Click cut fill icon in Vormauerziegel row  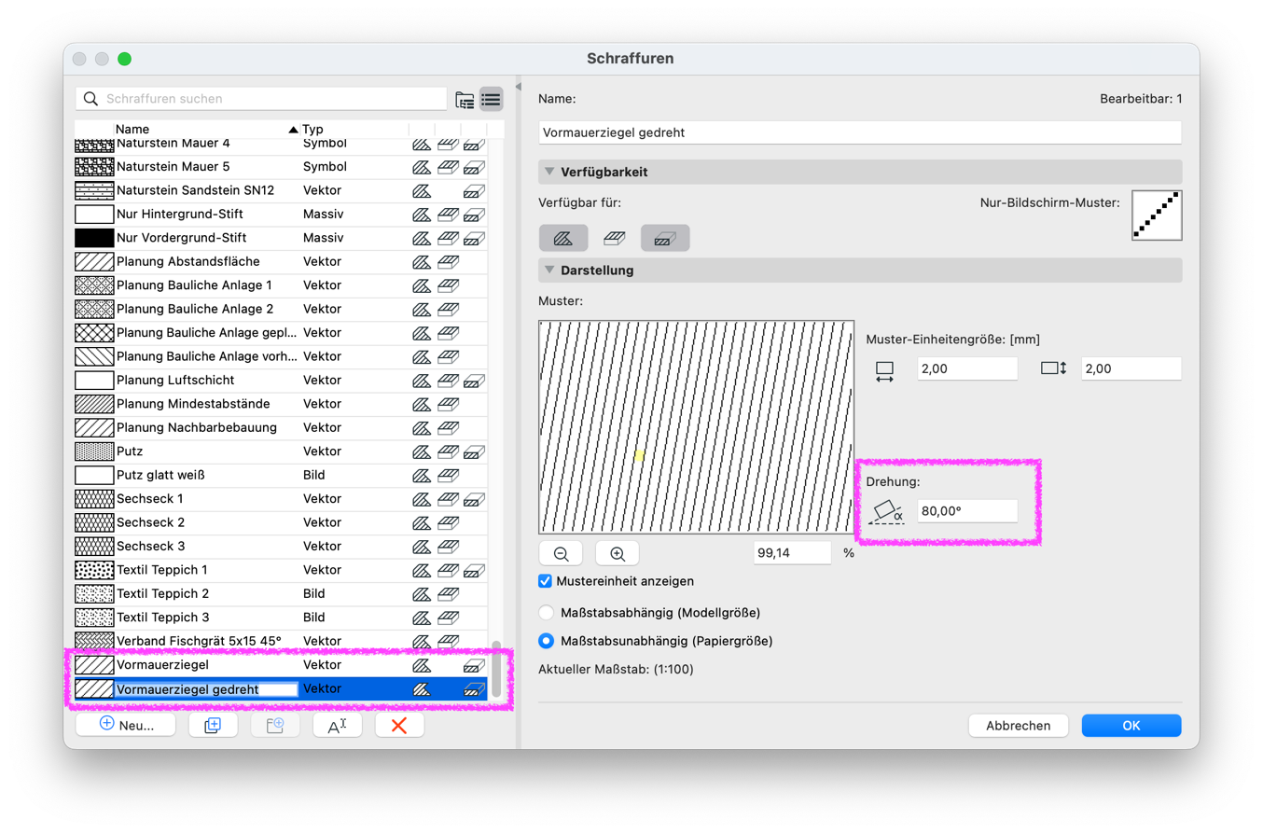click(x=474, y=666)
